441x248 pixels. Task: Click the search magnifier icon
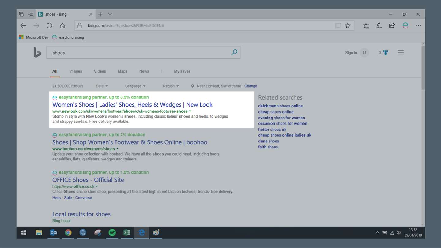(234, 52)
